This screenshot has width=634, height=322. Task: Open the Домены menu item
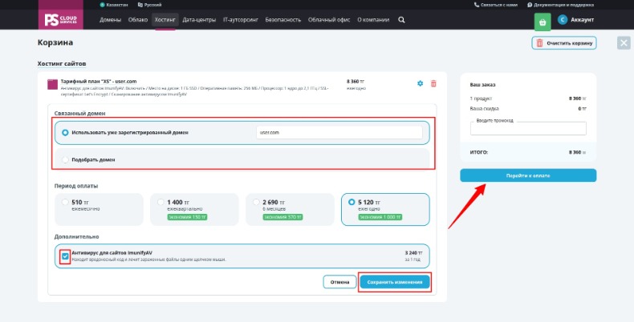[x=111, y=20]
